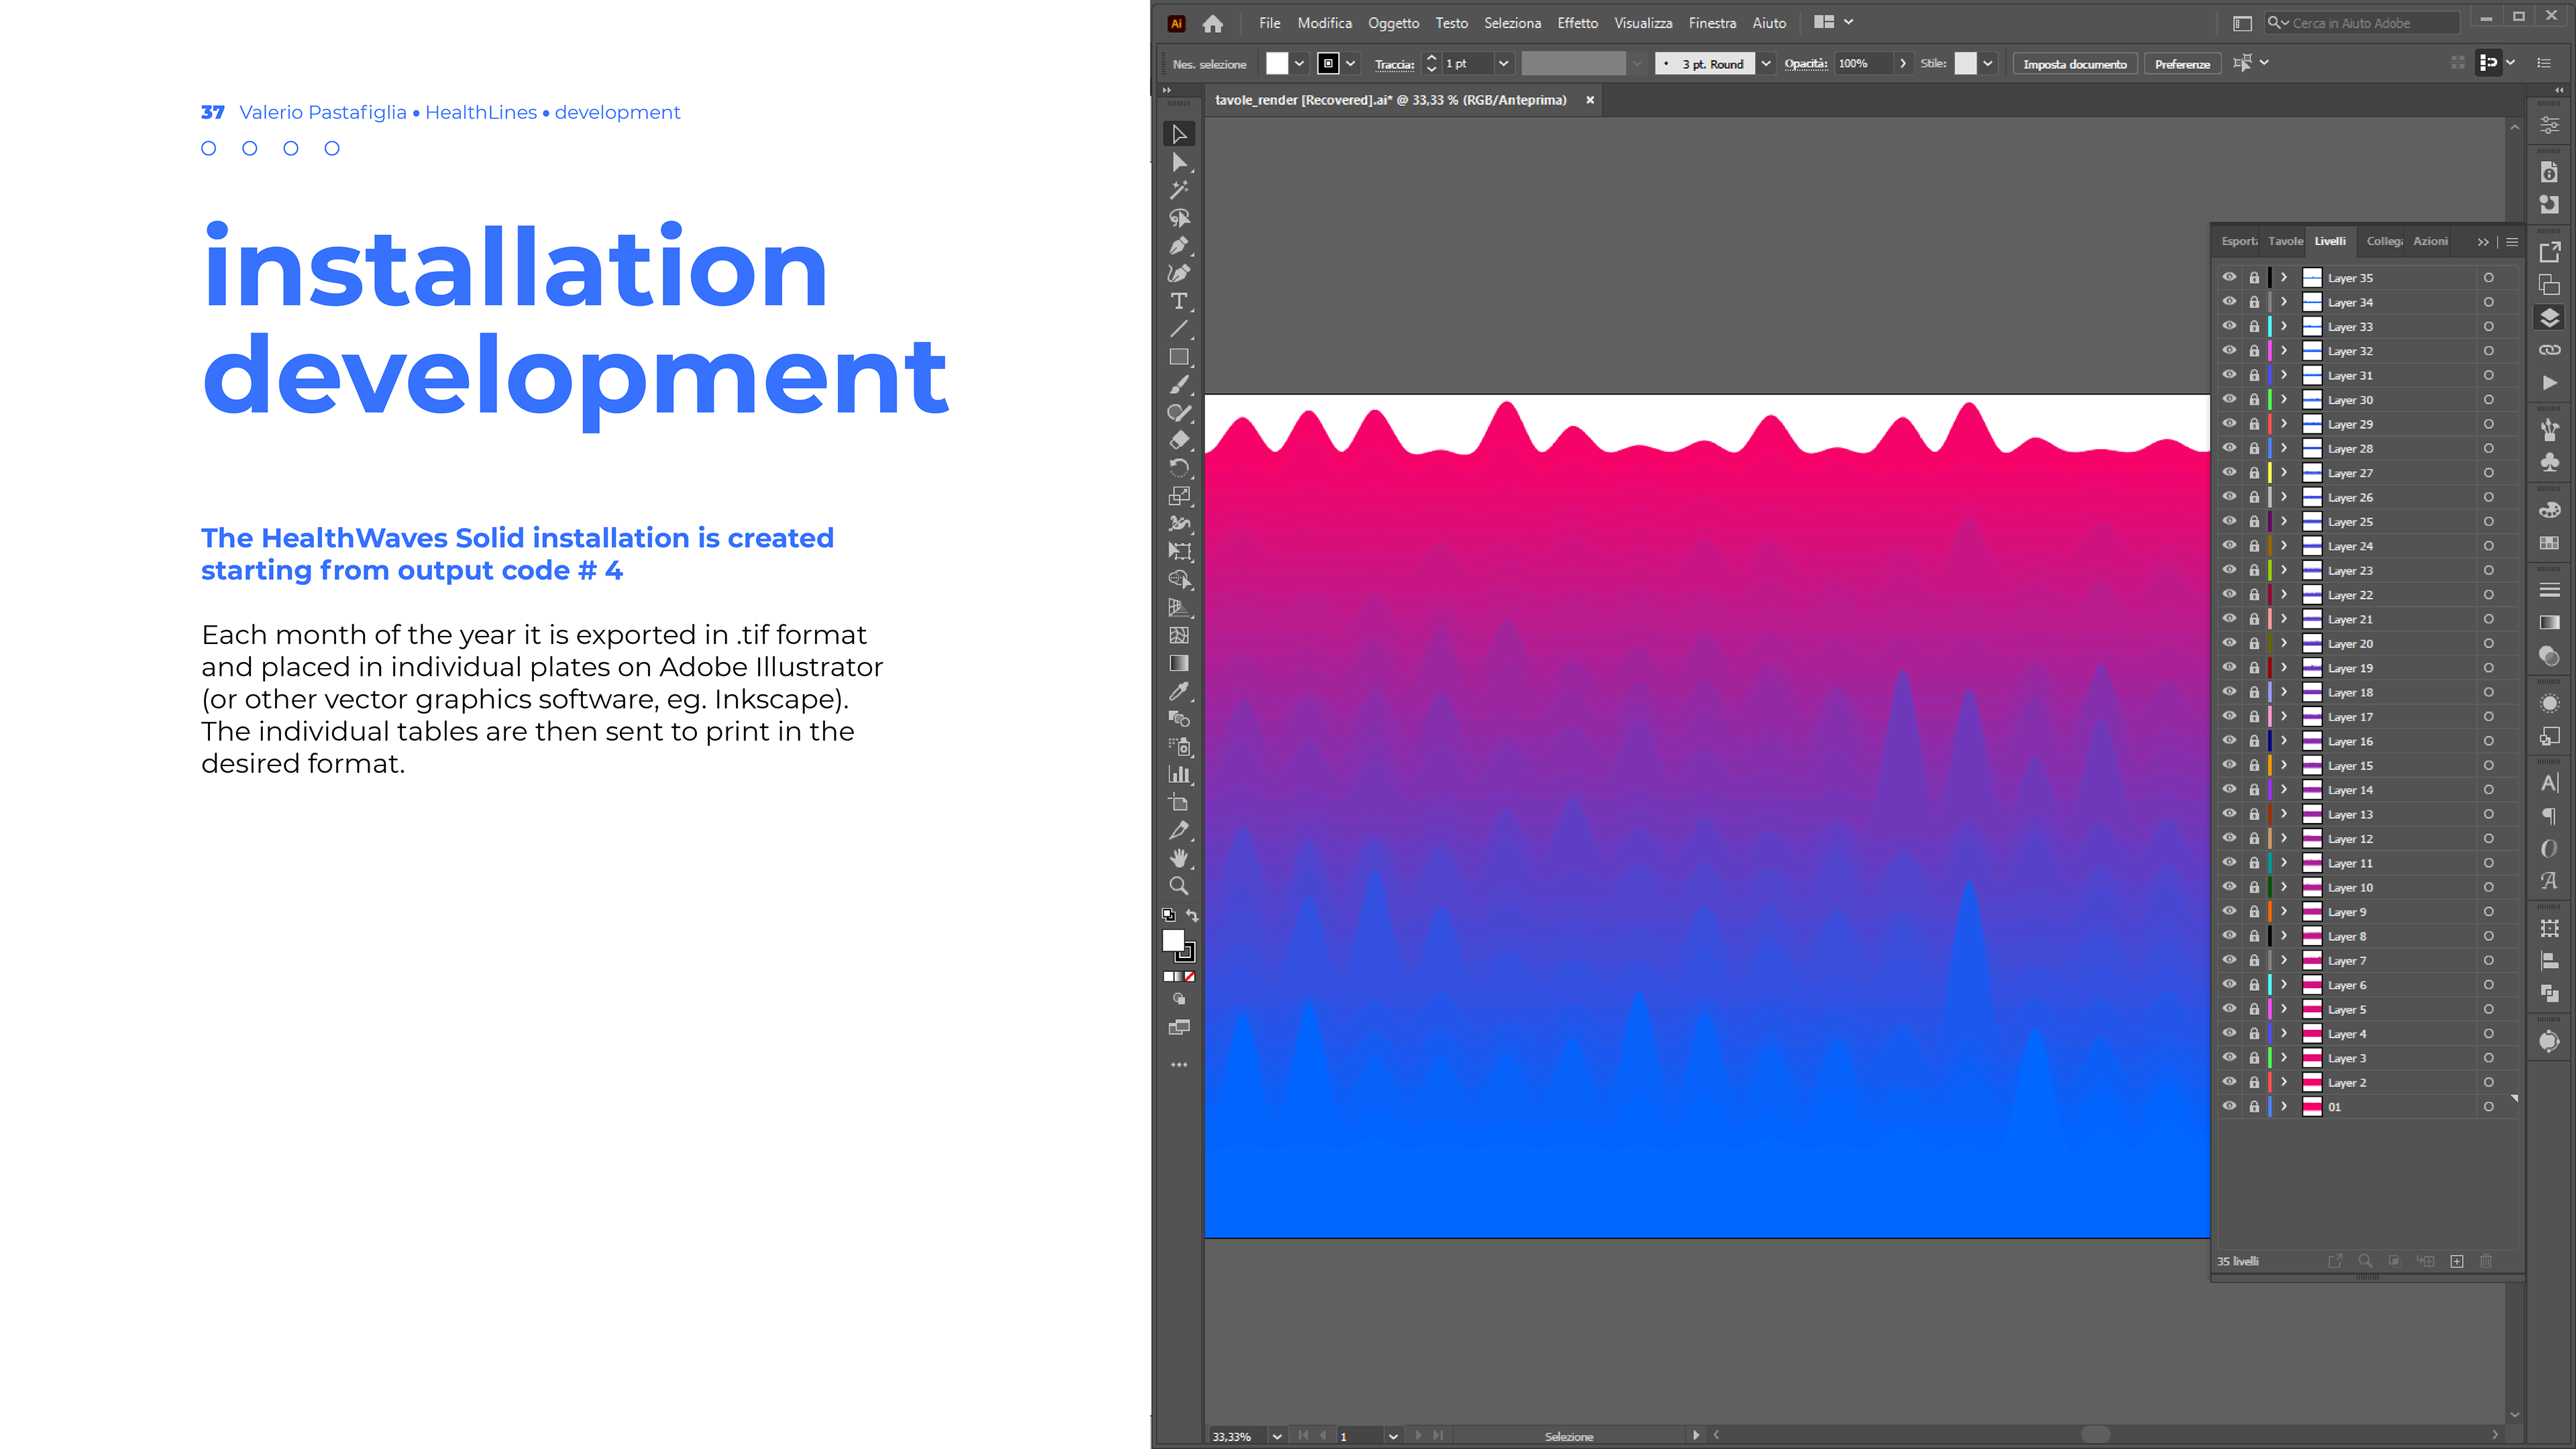Viewport: 2576px width, 1449px height.
Task: Open the Opacità percentage dropdown
Action: tap(1902, 63)
